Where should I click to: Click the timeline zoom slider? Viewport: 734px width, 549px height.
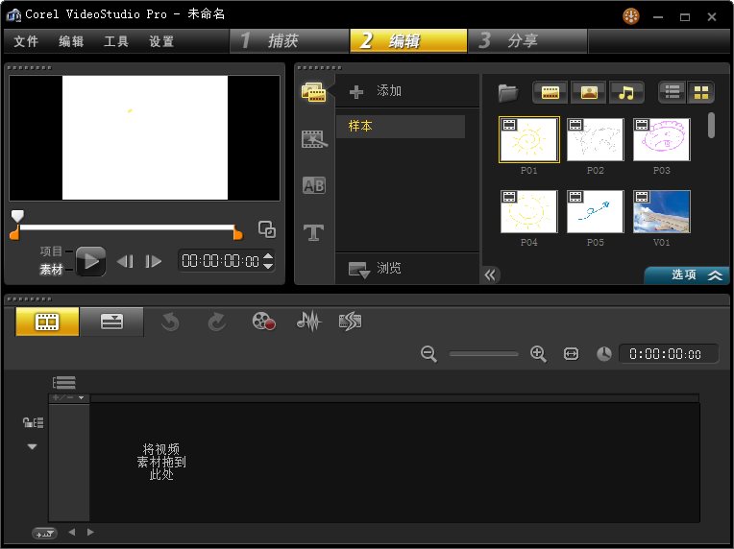(x=483, y=354)
